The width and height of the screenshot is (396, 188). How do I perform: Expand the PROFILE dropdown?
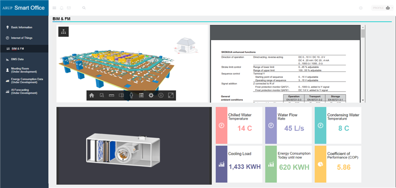382,8
